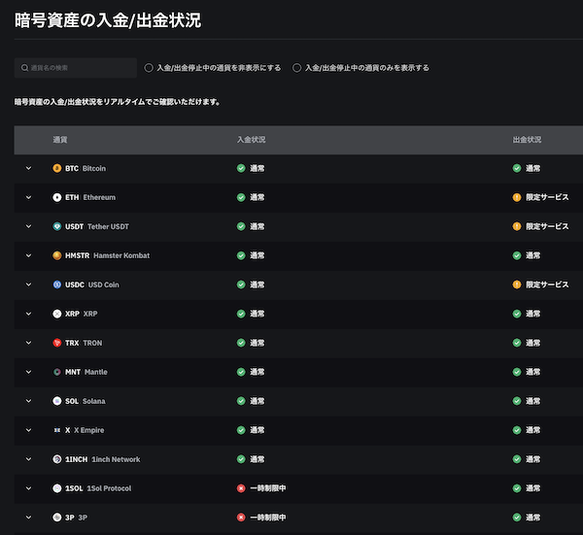The height and width of the screenshot is (535, 583).
Task: Click the 1Sol Protocol name text
Action: click(109, 488)
